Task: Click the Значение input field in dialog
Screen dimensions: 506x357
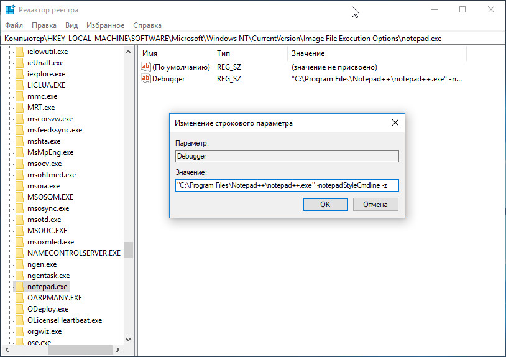Action: 286,185
